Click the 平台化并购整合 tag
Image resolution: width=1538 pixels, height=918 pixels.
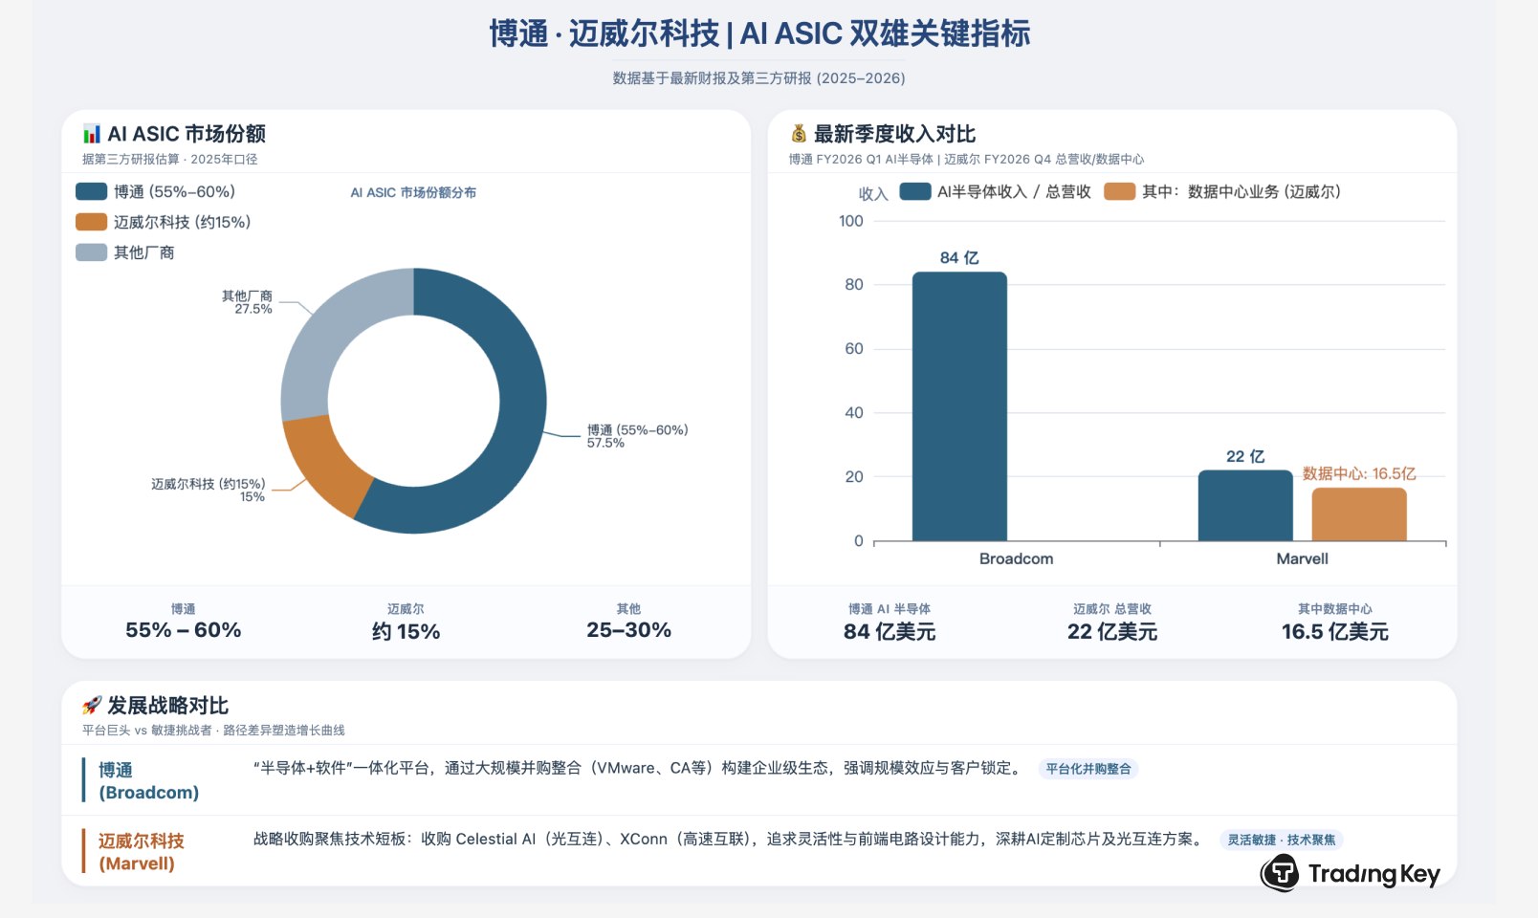[x=1088, y=769]
